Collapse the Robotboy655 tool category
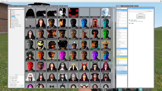This screenshot has height=91, width=162. 122,65
